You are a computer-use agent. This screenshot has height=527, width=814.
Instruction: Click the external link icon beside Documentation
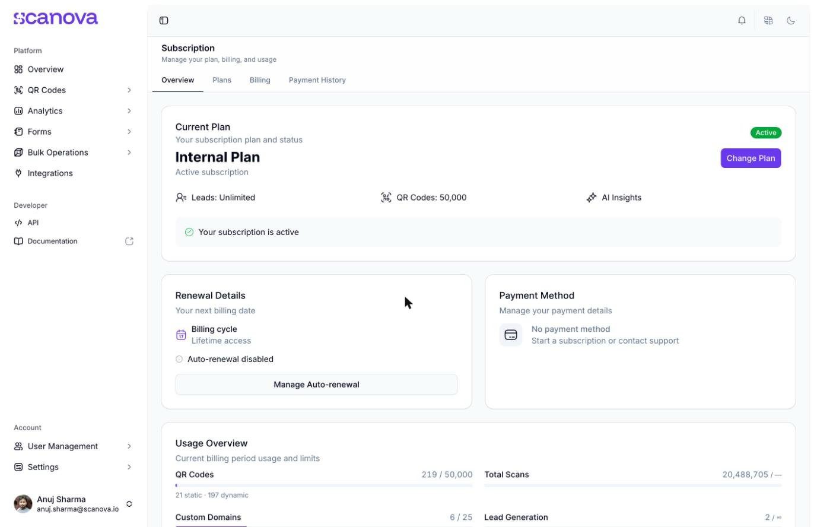pyautogui.click(x=129, y=242)
